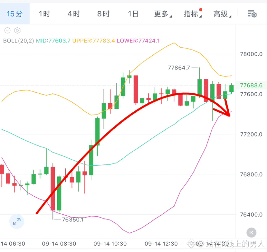Click the 76350.1 low price marker
Screen dimensions: 267x252
coord(73,220)
